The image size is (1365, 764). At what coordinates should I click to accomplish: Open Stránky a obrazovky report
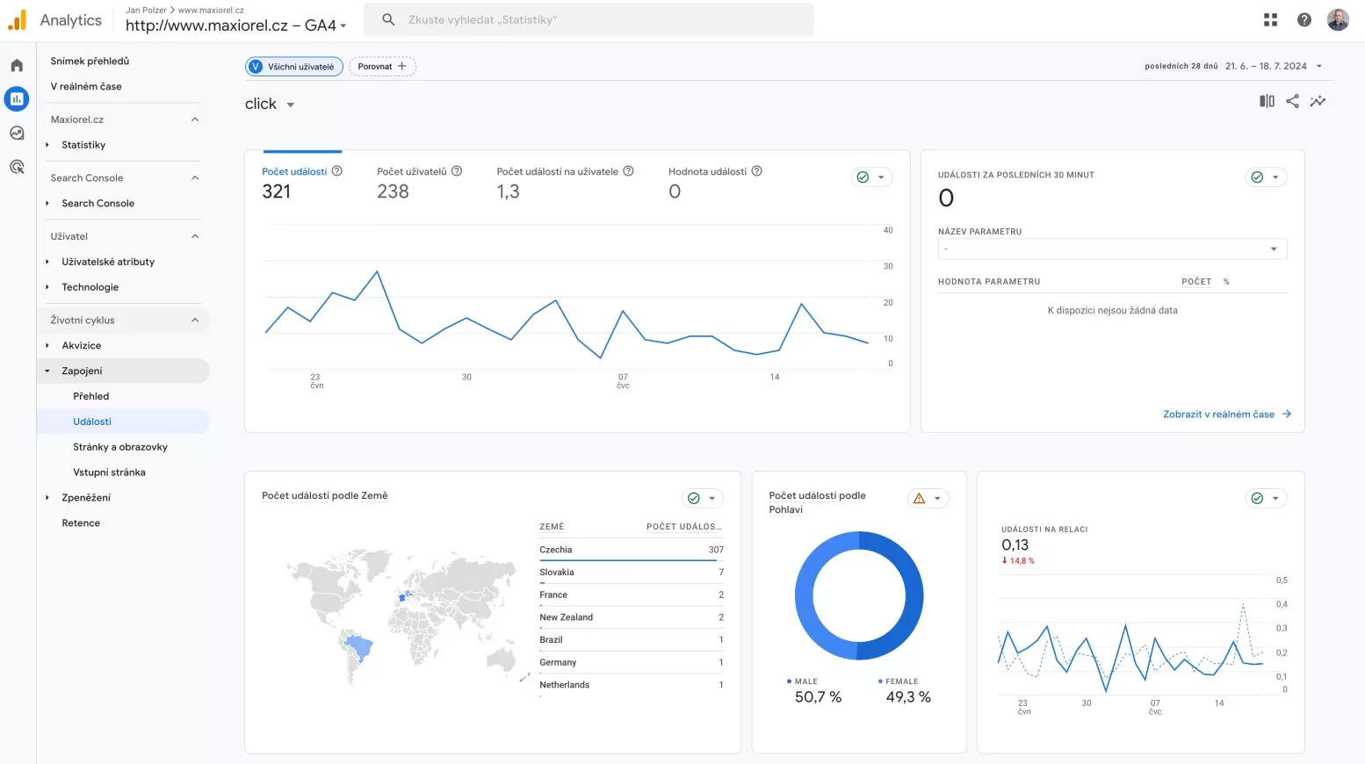point(120,447)
